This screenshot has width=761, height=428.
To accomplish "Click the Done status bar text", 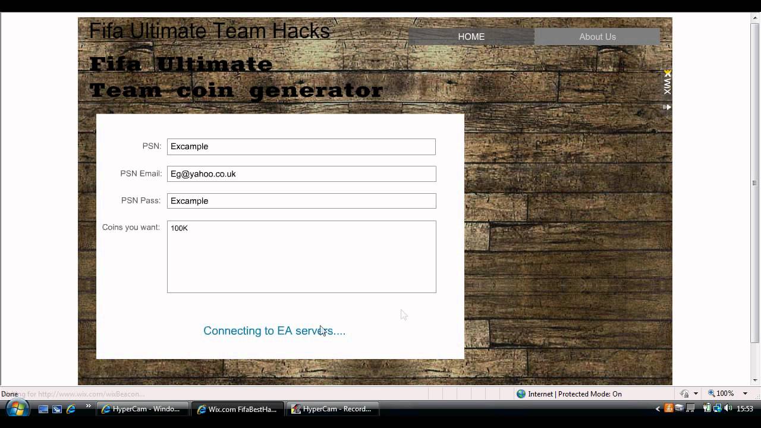I will coord(10,394).
